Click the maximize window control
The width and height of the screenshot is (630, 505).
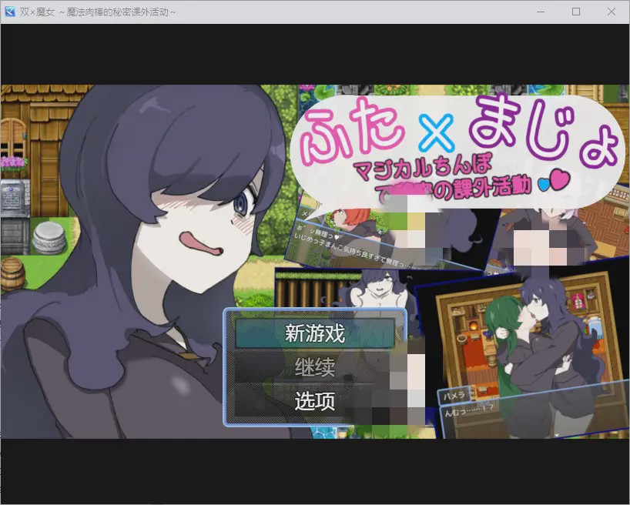point(575,11)
